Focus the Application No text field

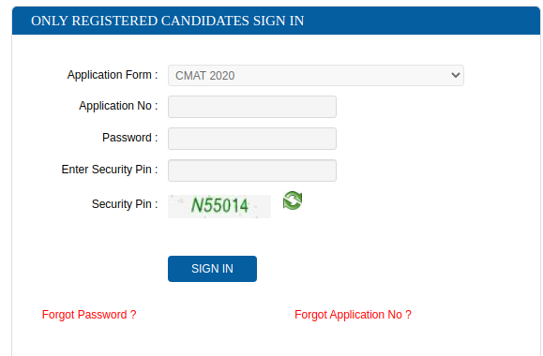coord(252,107)
